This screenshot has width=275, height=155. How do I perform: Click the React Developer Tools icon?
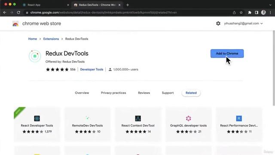click(x=37, y=118)
